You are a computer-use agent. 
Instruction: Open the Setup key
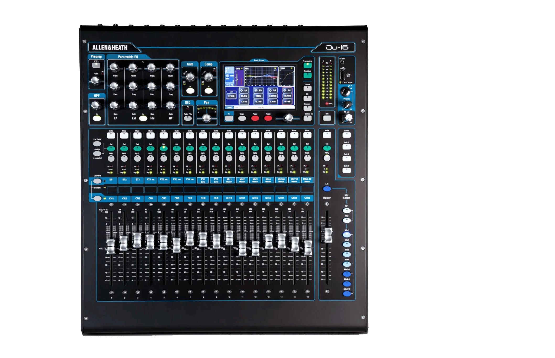pyautogui.click(x=307, y=118)
